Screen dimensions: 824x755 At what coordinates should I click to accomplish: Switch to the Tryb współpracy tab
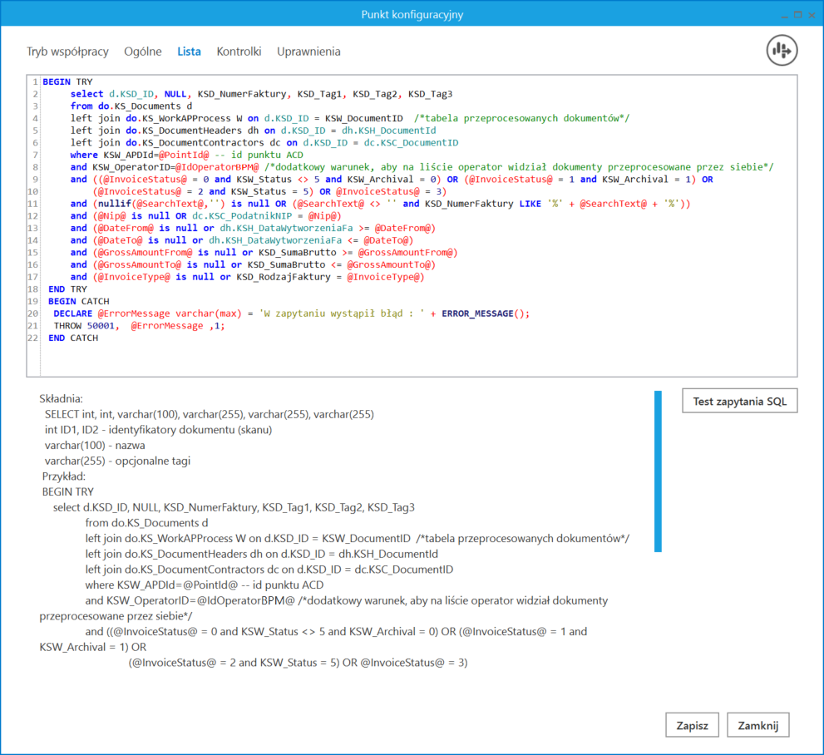[67, 52]
